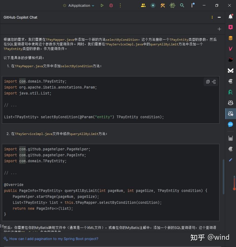This screenshot has width=236, height=247.
Task: Toggle the green record button in the toolbar
Action: coord(153,5)
